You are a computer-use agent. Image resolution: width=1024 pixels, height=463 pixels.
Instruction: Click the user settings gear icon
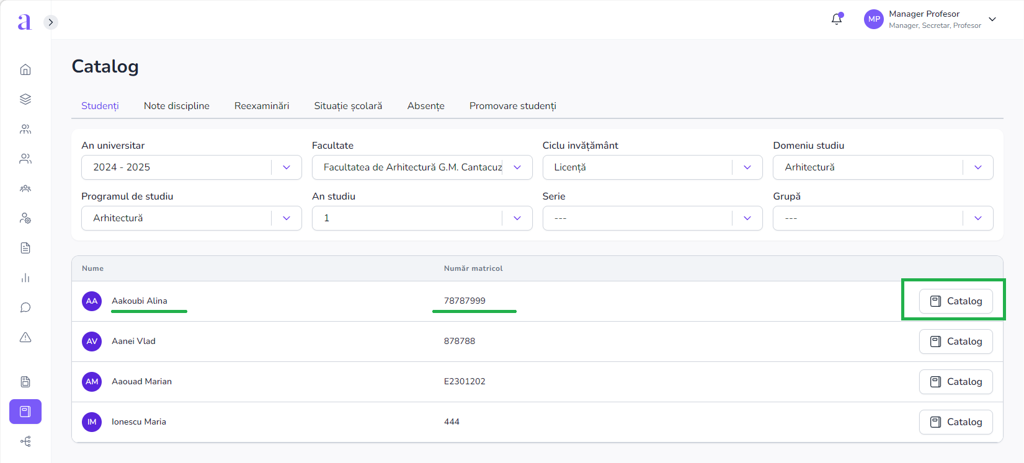[x=25, y=218]
